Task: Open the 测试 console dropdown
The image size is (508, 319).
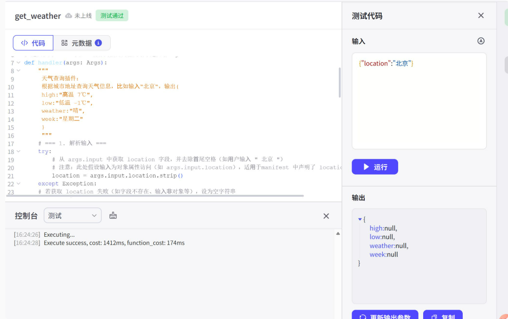Action: click(x=73, y=215)
